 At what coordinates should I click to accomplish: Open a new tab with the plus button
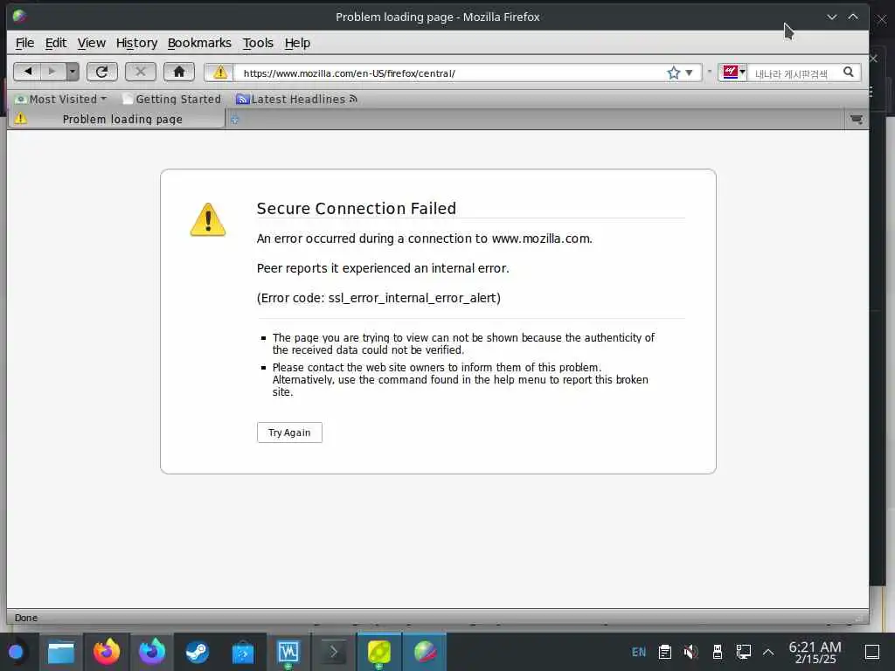pos(234,120)
